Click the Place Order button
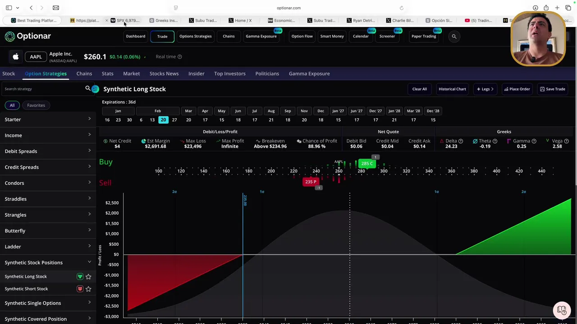This screenshot has height=324, width=577. (x=517, y=89)
